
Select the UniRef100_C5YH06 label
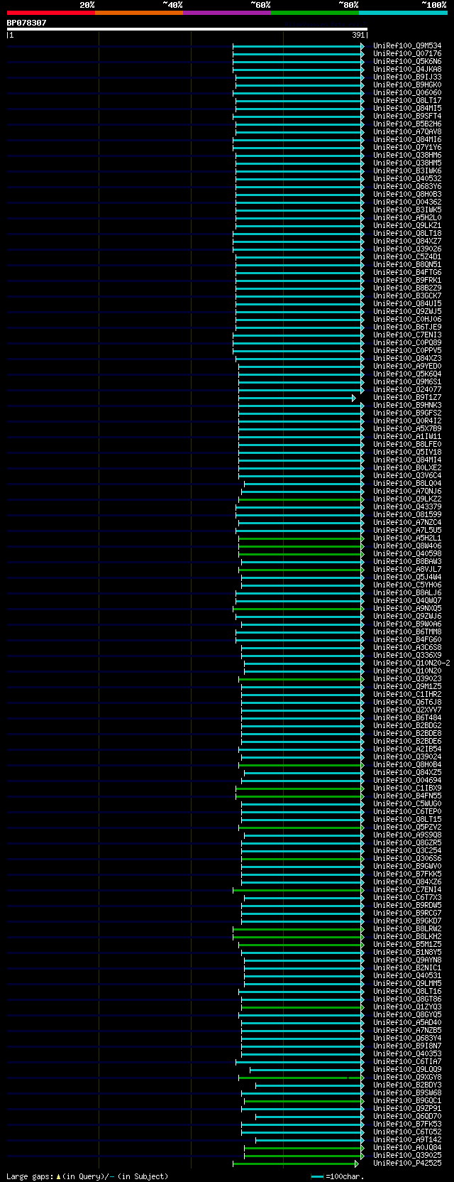(407, 585)
